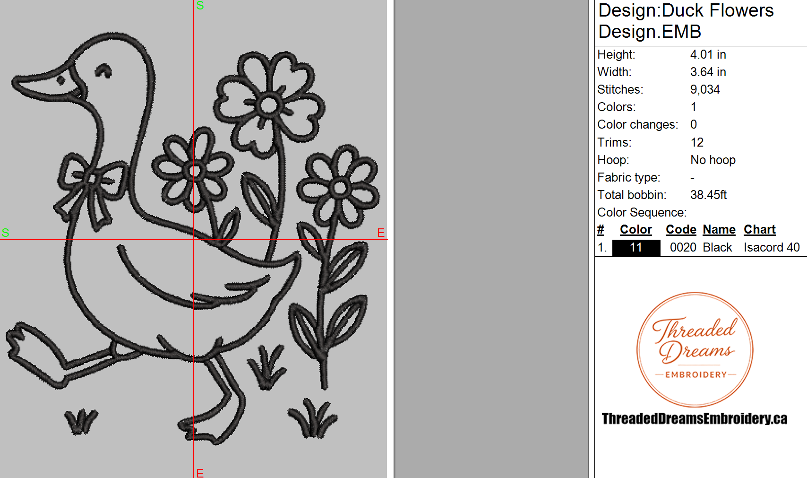Click the black color swatch numbered 11
The width and height of the screenshot is (807, 478).
tap(636, 247)
